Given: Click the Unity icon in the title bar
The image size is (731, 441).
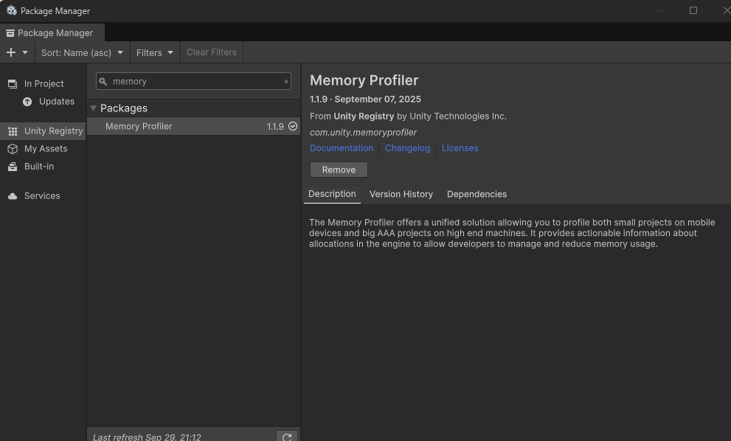Looking at the screenshot, I should click(x=12, y=10).
